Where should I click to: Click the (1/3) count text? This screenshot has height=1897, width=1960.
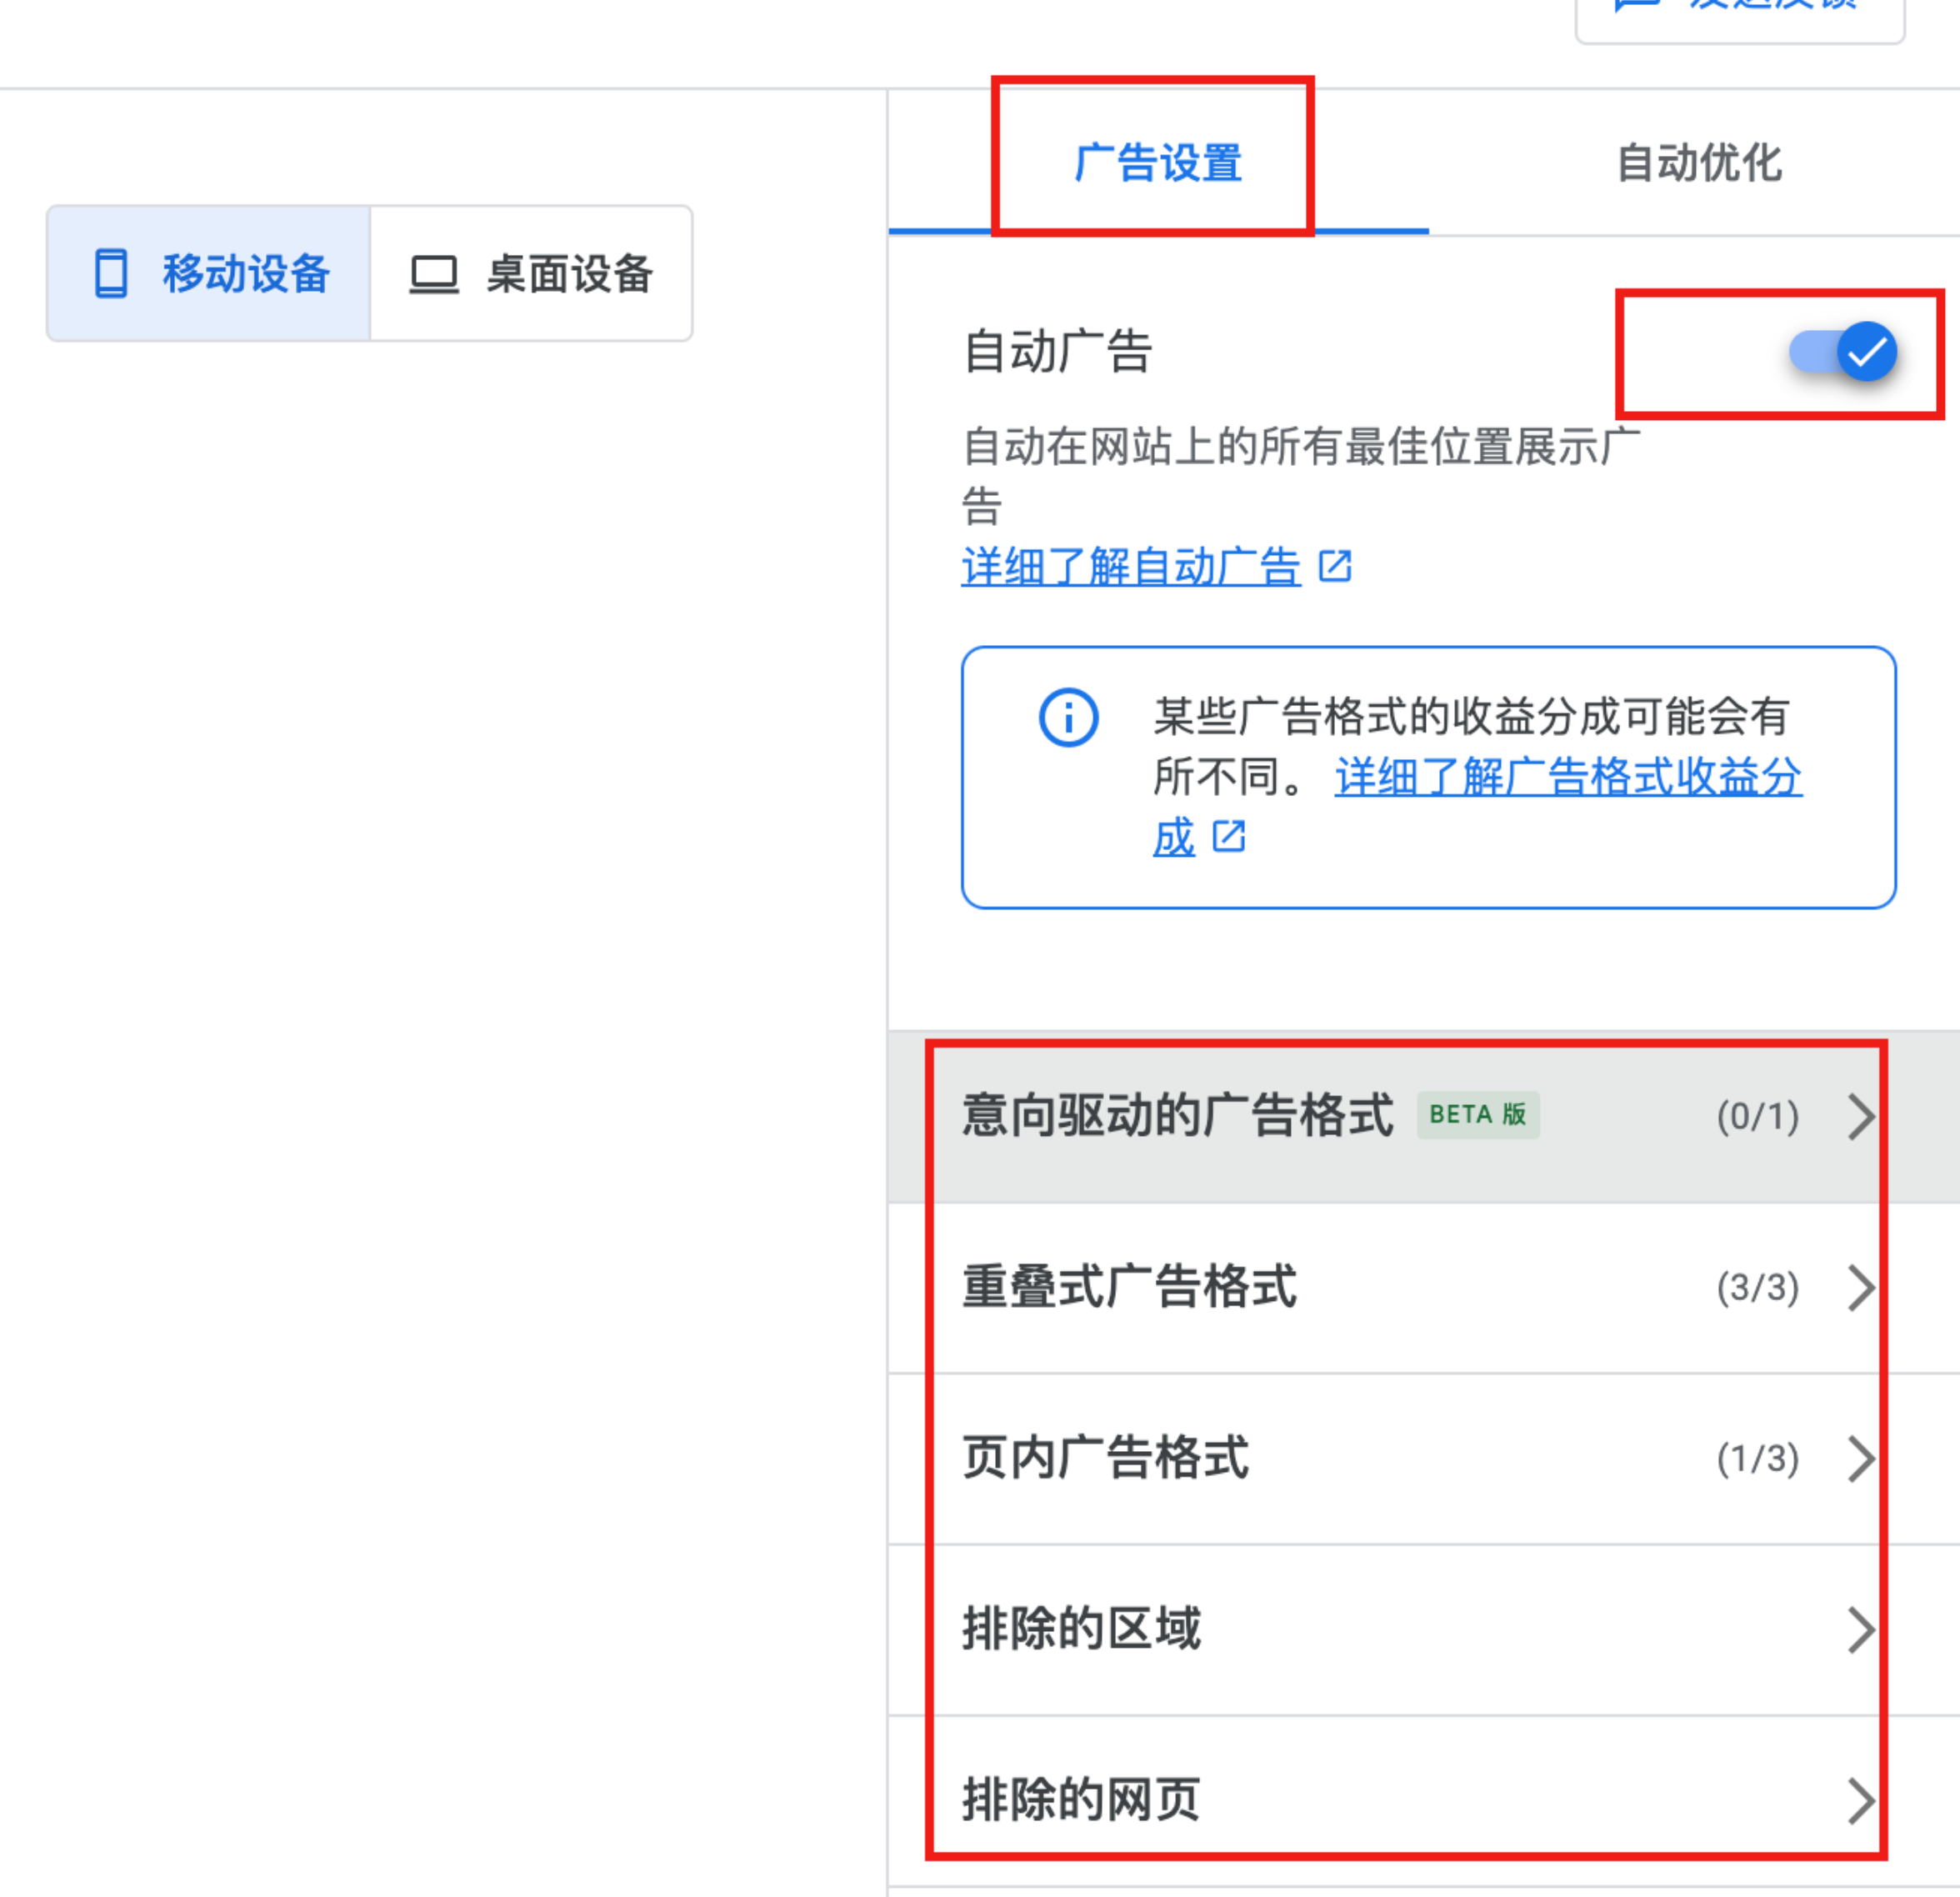tap(1758, 1459)
